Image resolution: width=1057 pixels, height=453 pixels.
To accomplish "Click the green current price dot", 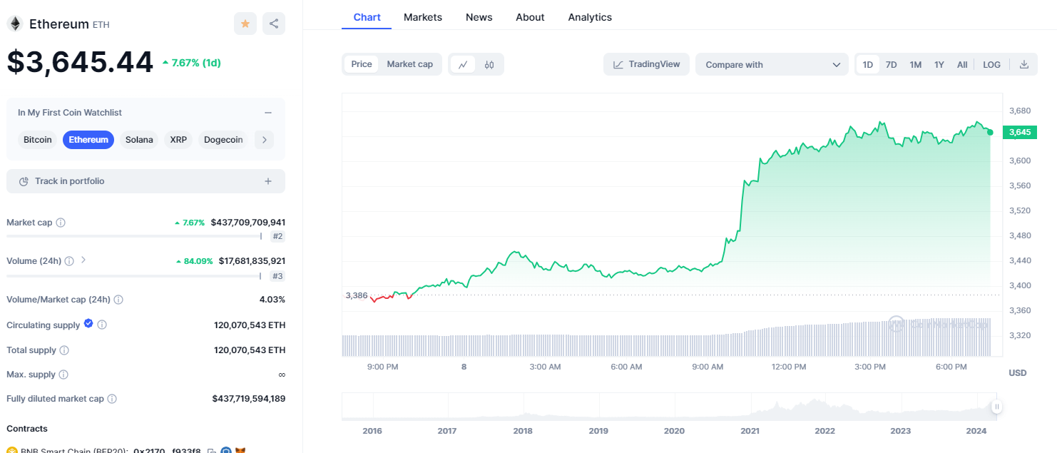I will point(990,132).
